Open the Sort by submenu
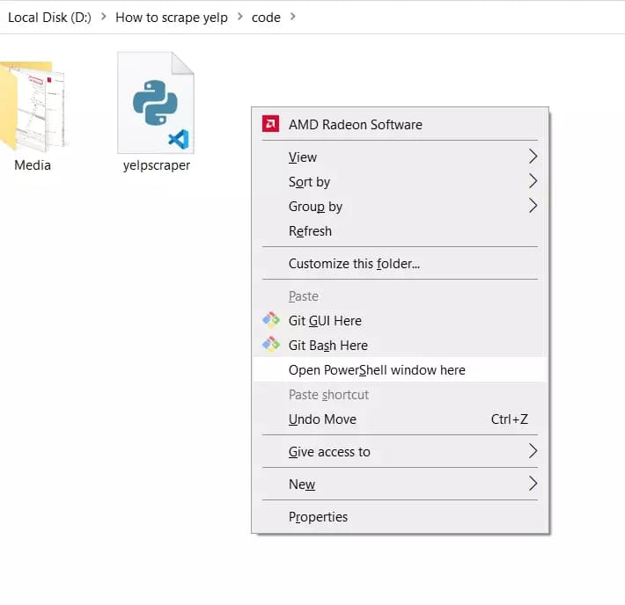Image resolution: width=625 pixels, height=605 pixels. click(400, 182)
